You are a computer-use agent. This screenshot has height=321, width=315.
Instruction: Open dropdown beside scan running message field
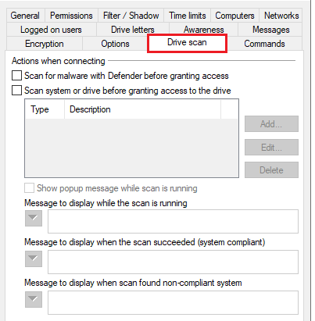34,218
